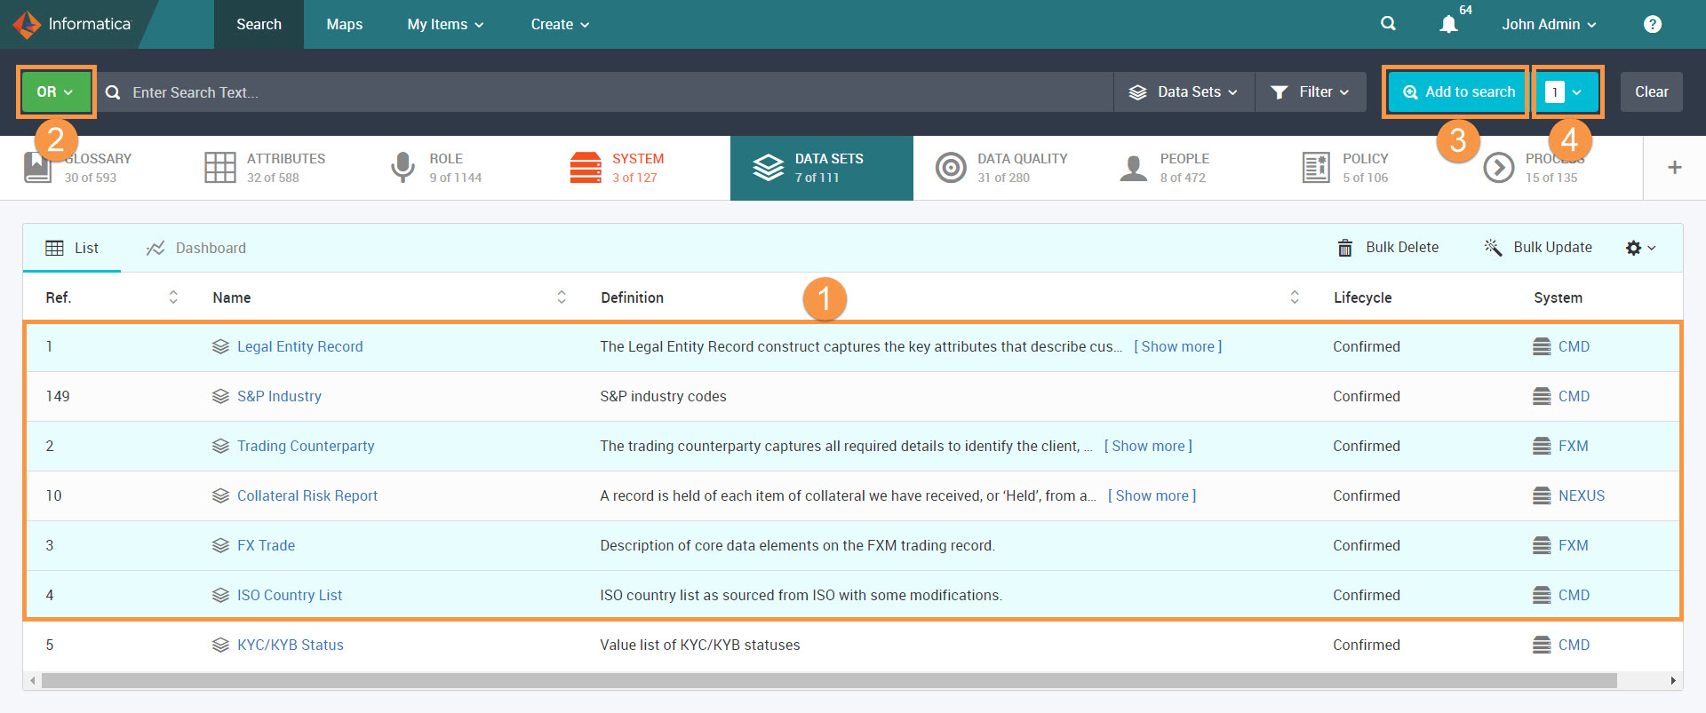This screenshot has height=713, width=1706.
Task: Switch to the Dashboard view tab
Action: pyautogui.click(x=195, y=248)
